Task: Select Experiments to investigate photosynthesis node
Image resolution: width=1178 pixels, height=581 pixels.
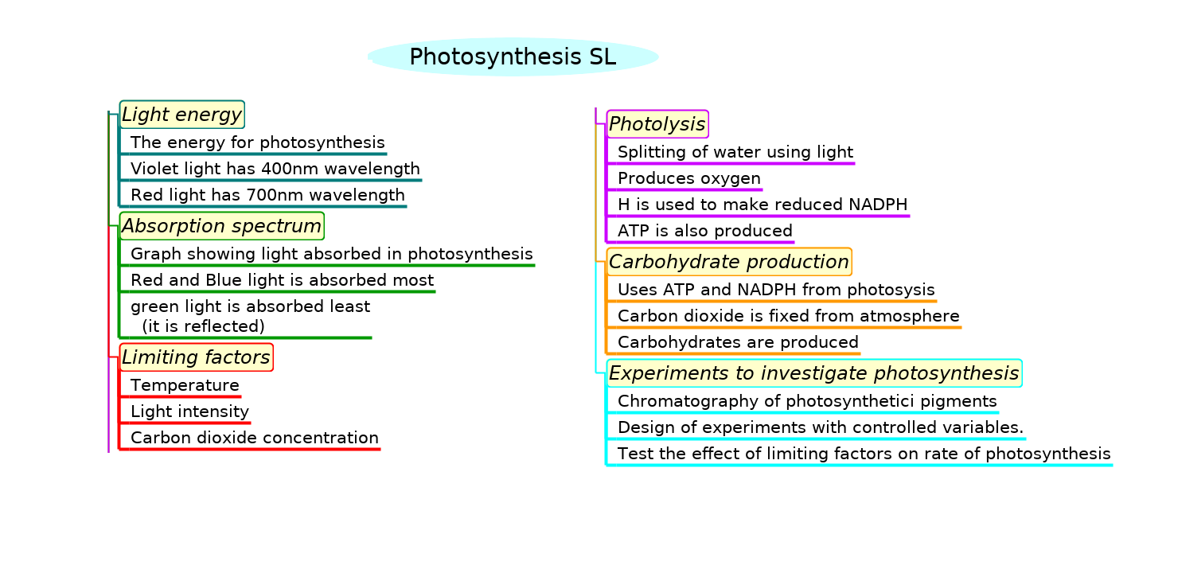Action: 813,373
